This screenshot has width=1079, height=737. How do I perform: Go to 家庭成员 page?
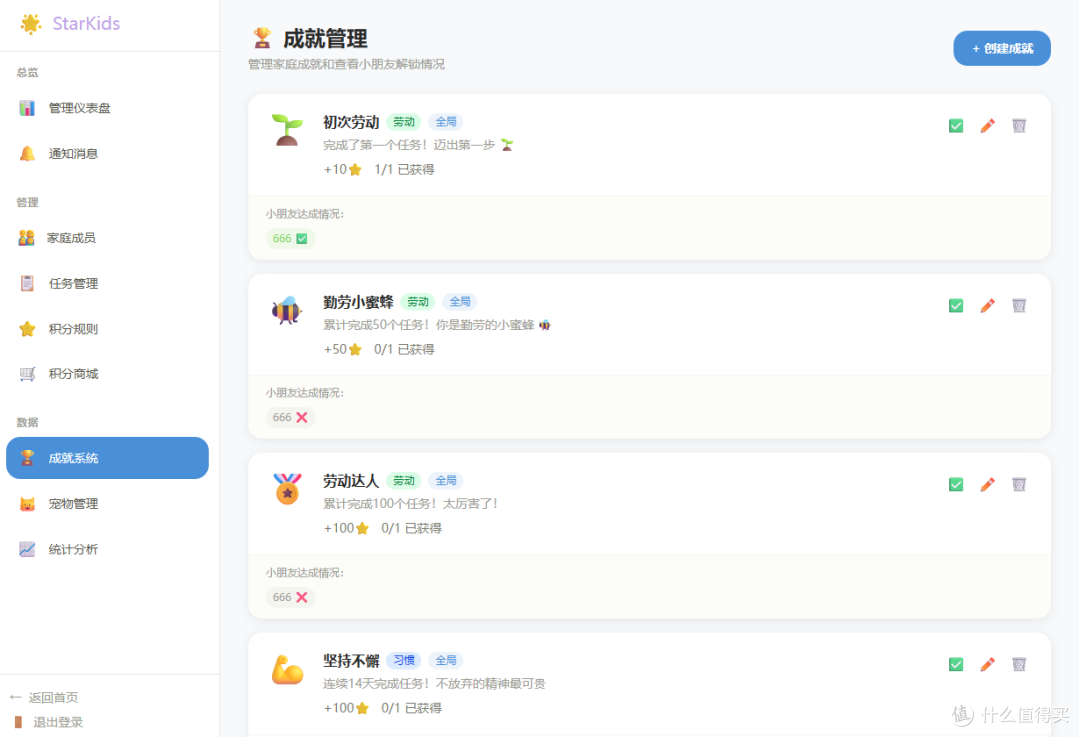tap(107, 238)
